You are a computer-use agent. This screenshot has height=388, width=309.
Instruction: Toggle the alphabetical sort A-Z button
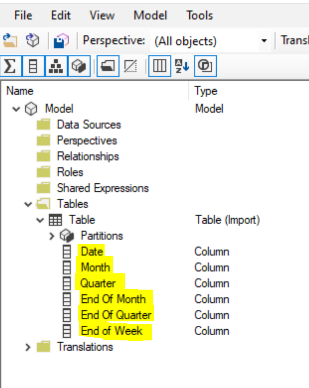182,66
